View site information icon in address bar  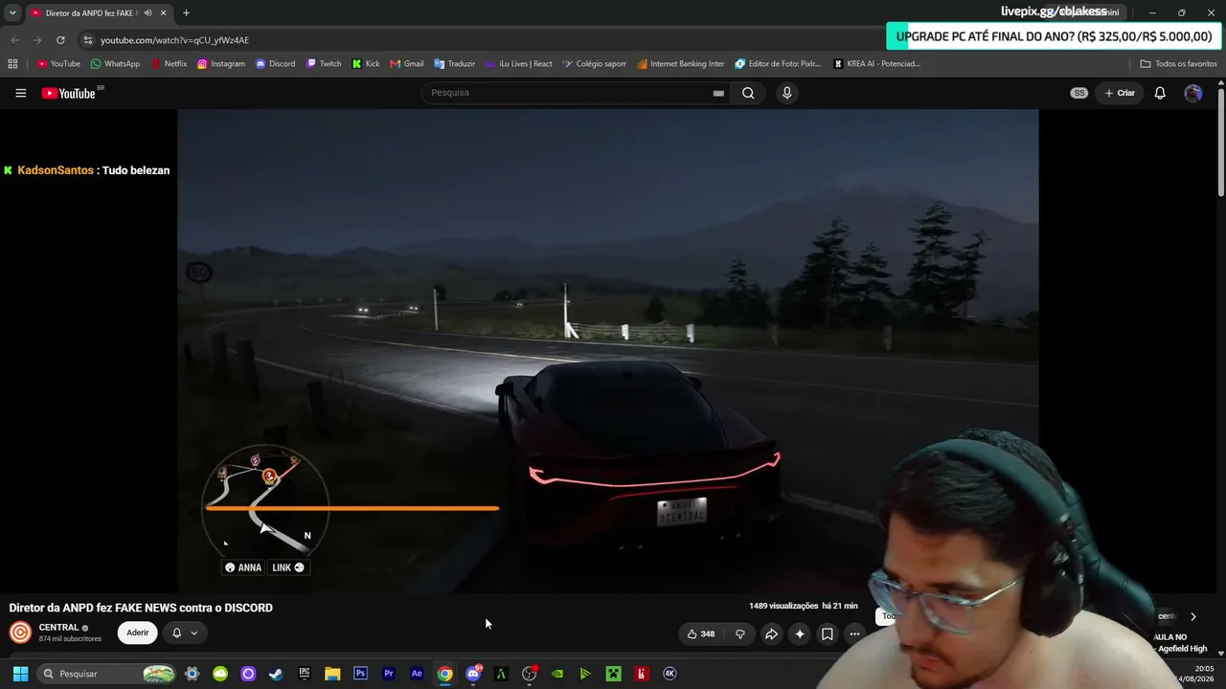[88, 40]
